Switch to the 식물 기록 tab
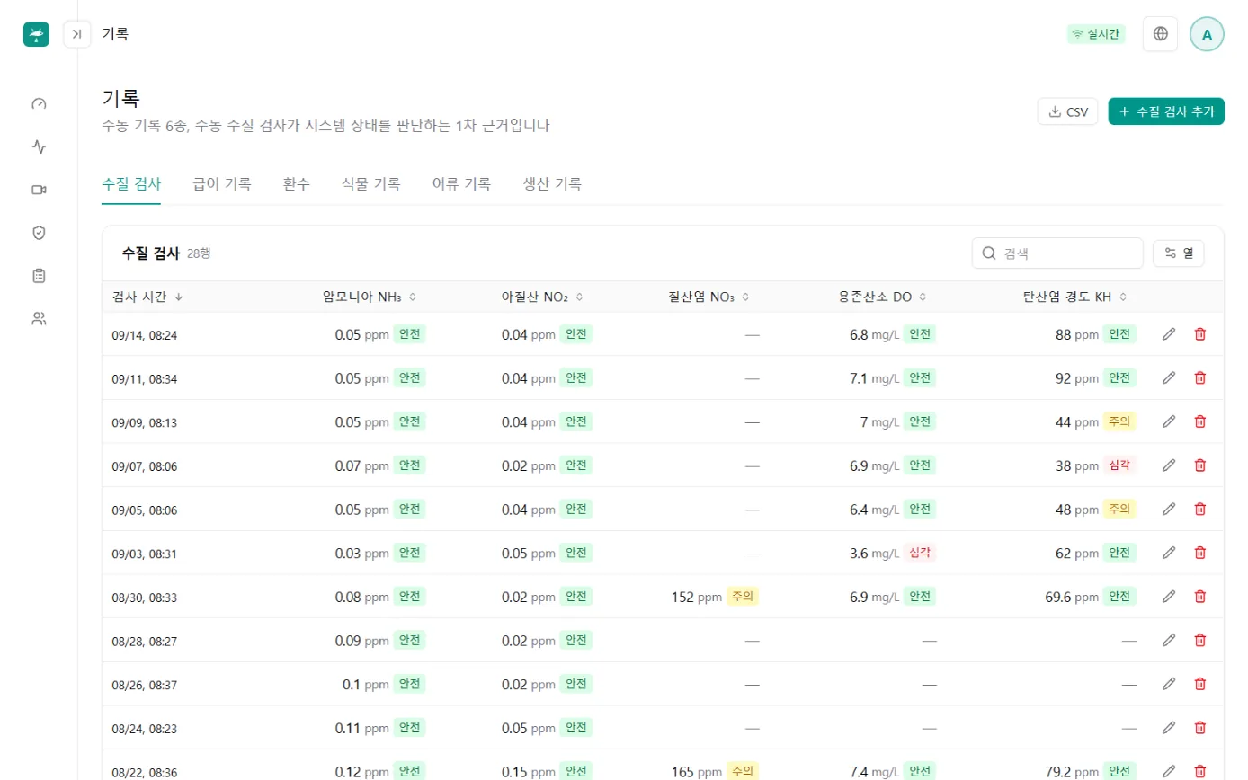Viewport: 1248px width, 780px height. point(371,184)
